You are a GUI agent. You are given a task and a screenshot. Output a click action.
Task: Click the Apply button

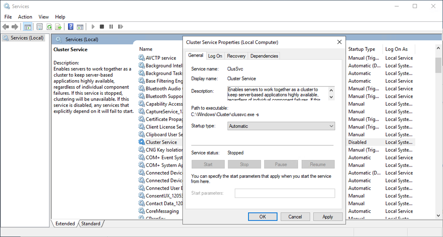327,217
